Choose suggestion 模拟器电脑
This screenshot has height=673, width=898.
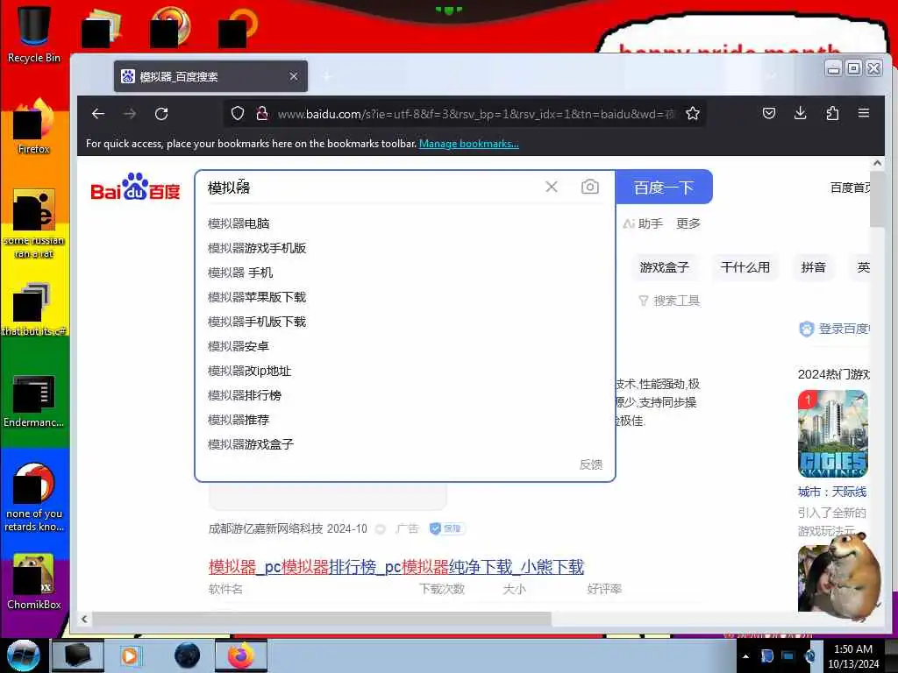coord(239,223)
